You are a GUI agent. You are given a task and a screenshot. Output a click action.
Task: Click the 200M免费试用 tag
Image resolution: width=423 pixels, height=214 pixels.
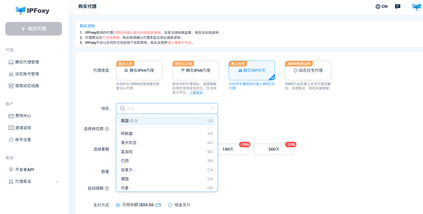click(x=299, y=63)
